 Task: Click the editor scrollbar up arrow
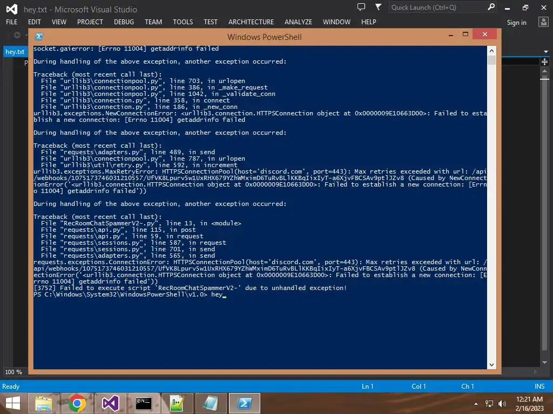click(x=544, y=71)
